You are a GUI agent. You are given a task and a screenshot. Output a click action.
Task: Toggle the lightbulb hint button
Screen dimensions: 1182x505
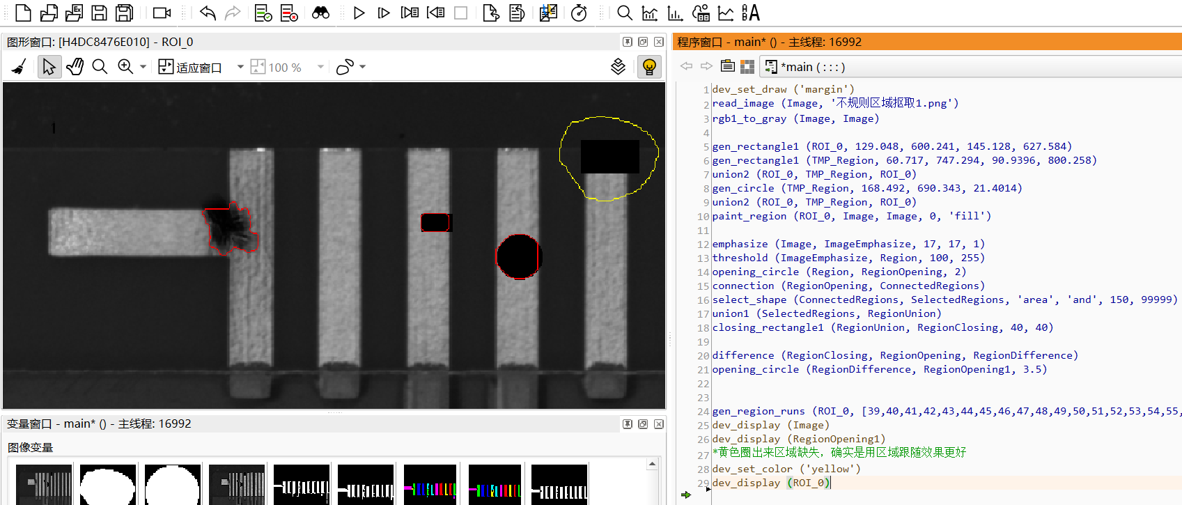(649, 67)
